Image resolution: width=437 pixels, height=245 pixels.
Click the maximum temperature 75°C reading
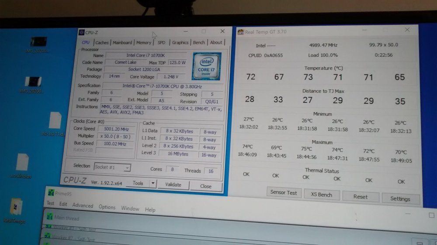coord(306,149)
